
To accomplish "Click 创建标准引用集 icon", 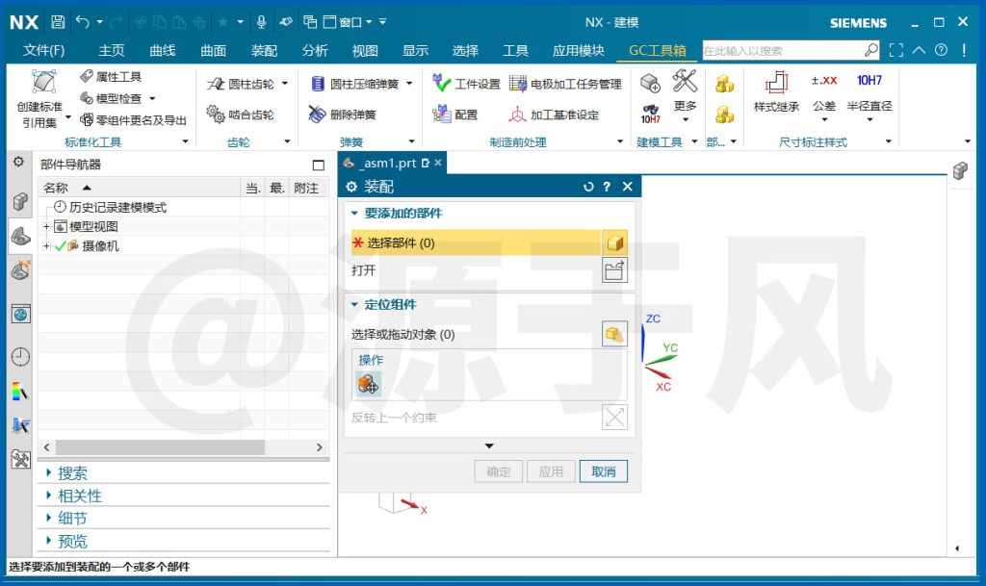I will (x=41, y=99).
